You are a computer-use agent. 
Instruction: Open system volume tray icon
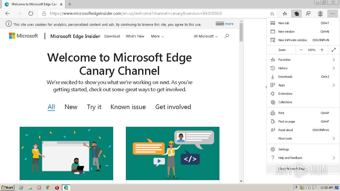308,188
